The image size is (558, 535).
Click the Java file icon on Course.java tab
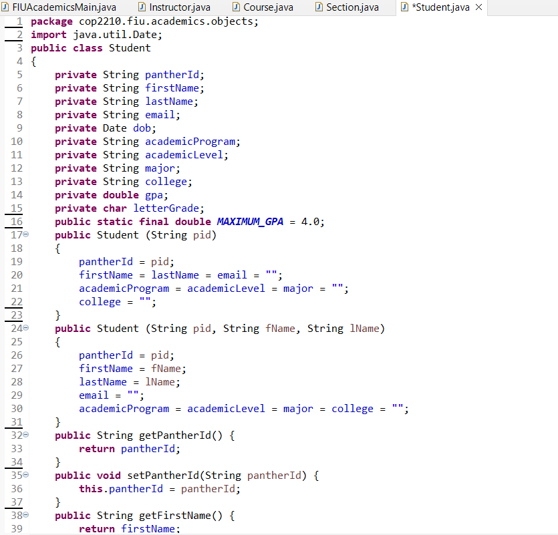(x=236, y=7)
